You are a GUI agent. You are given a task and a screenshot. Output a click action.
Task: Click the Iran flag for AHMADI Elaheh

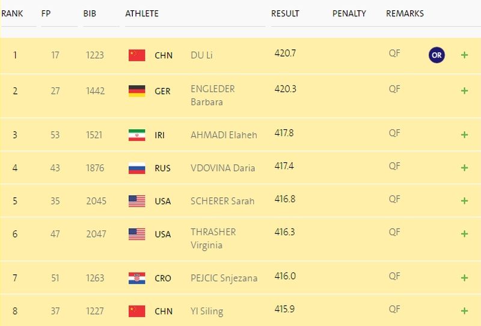137,135
